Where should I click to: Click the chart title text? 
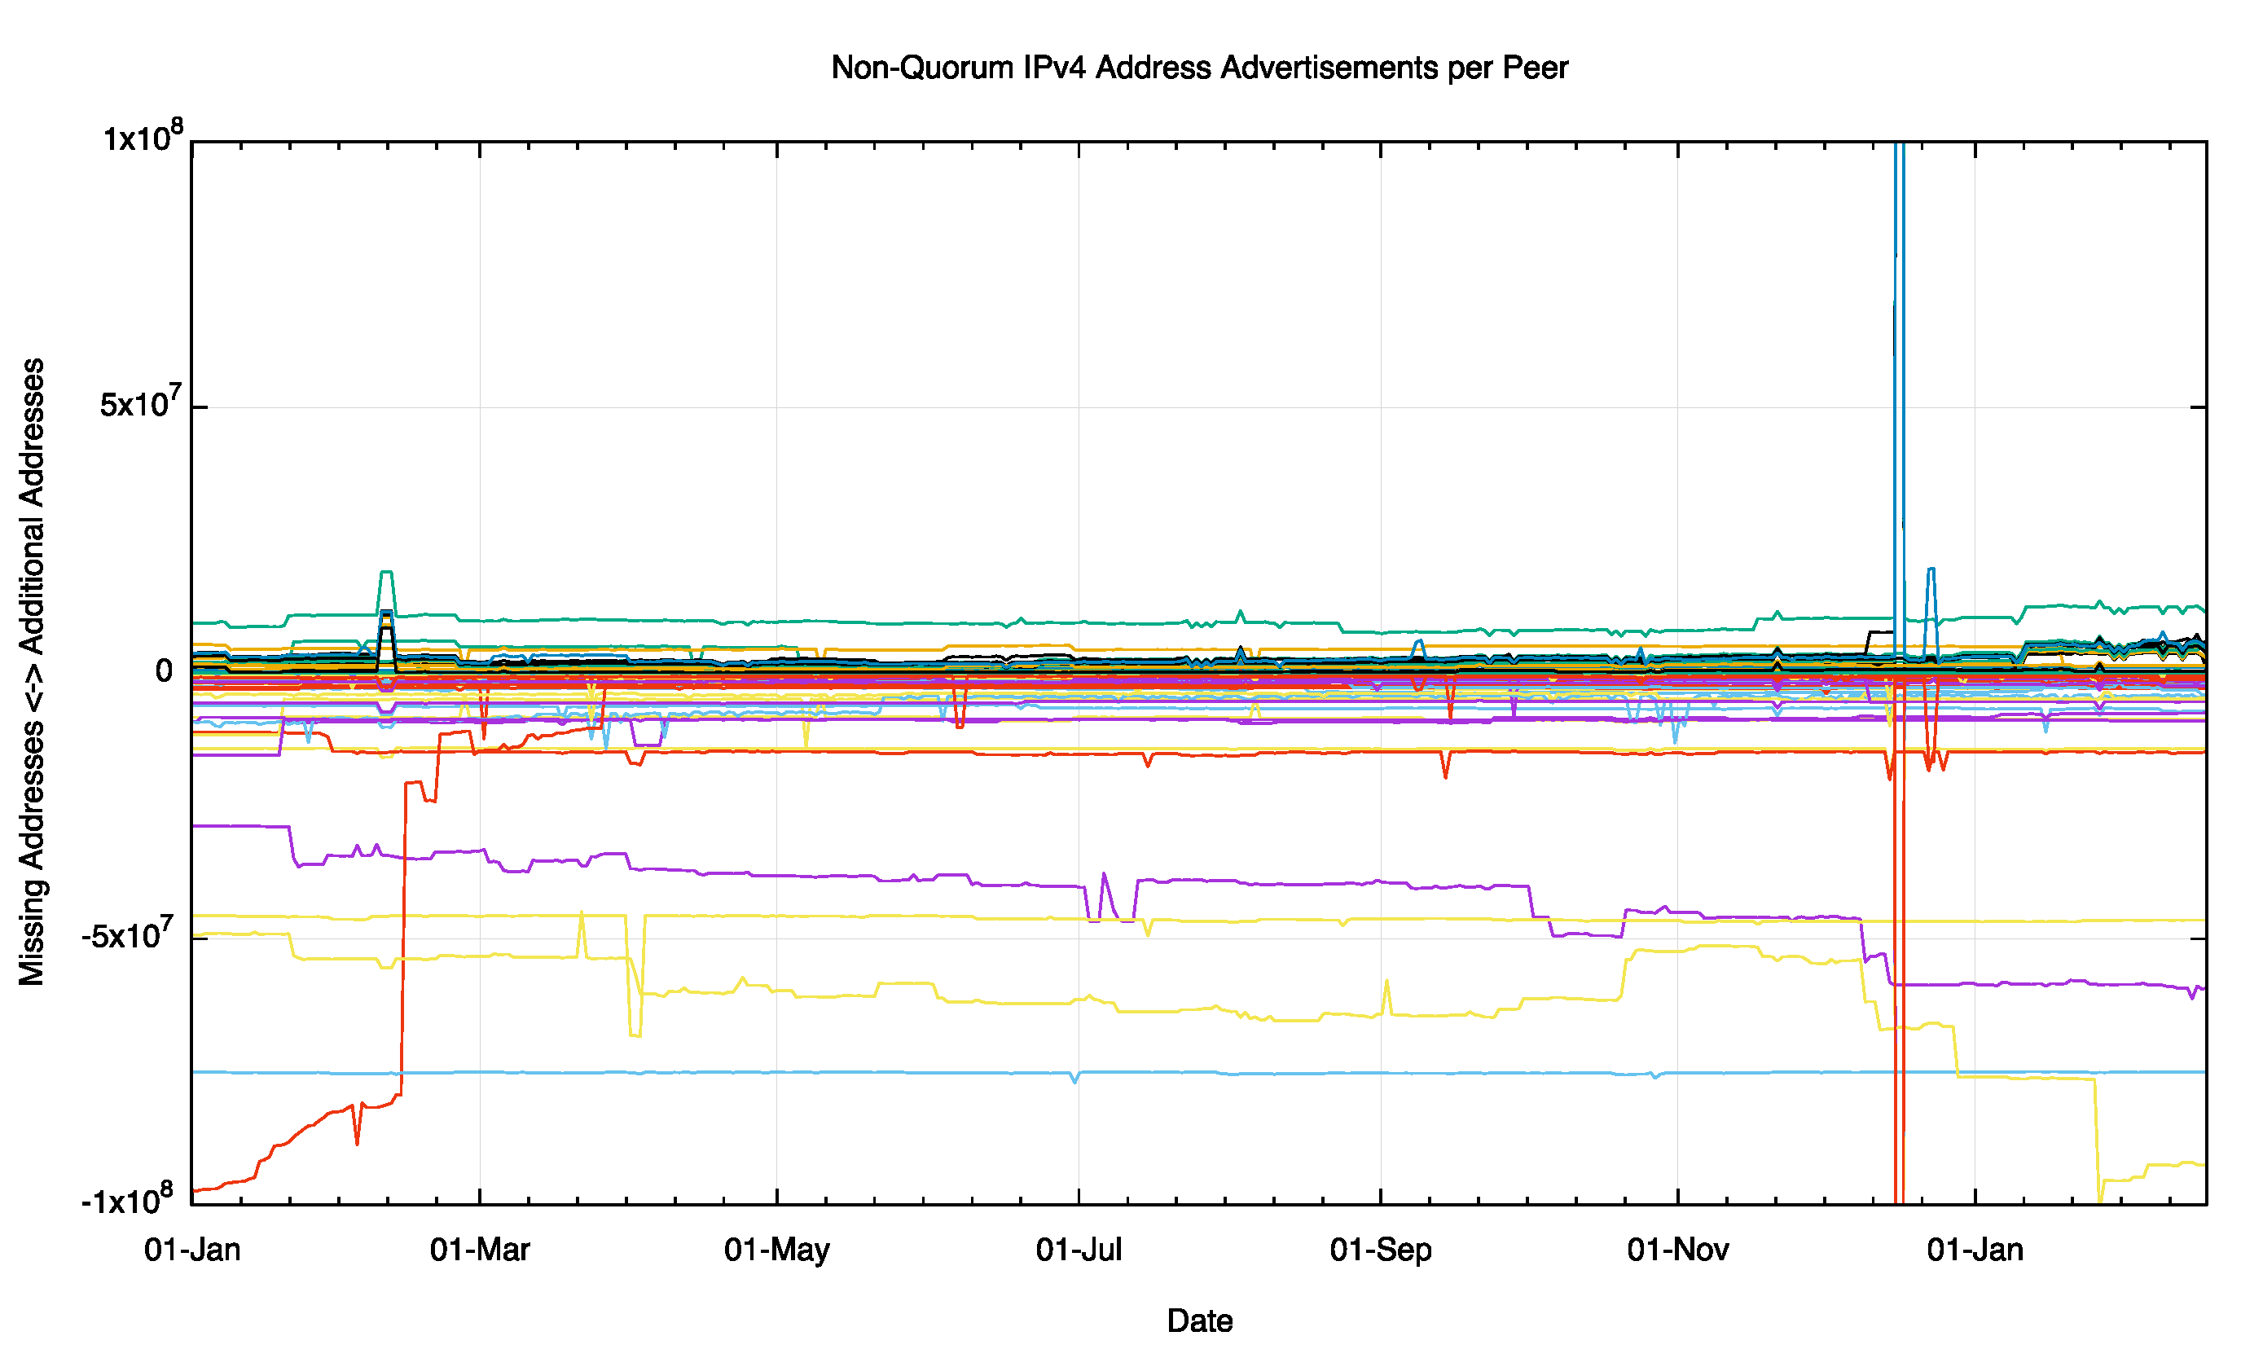(1199, 68)
